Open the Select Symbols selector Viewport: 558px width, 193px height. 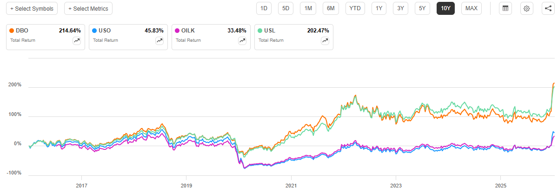(32, 8)
